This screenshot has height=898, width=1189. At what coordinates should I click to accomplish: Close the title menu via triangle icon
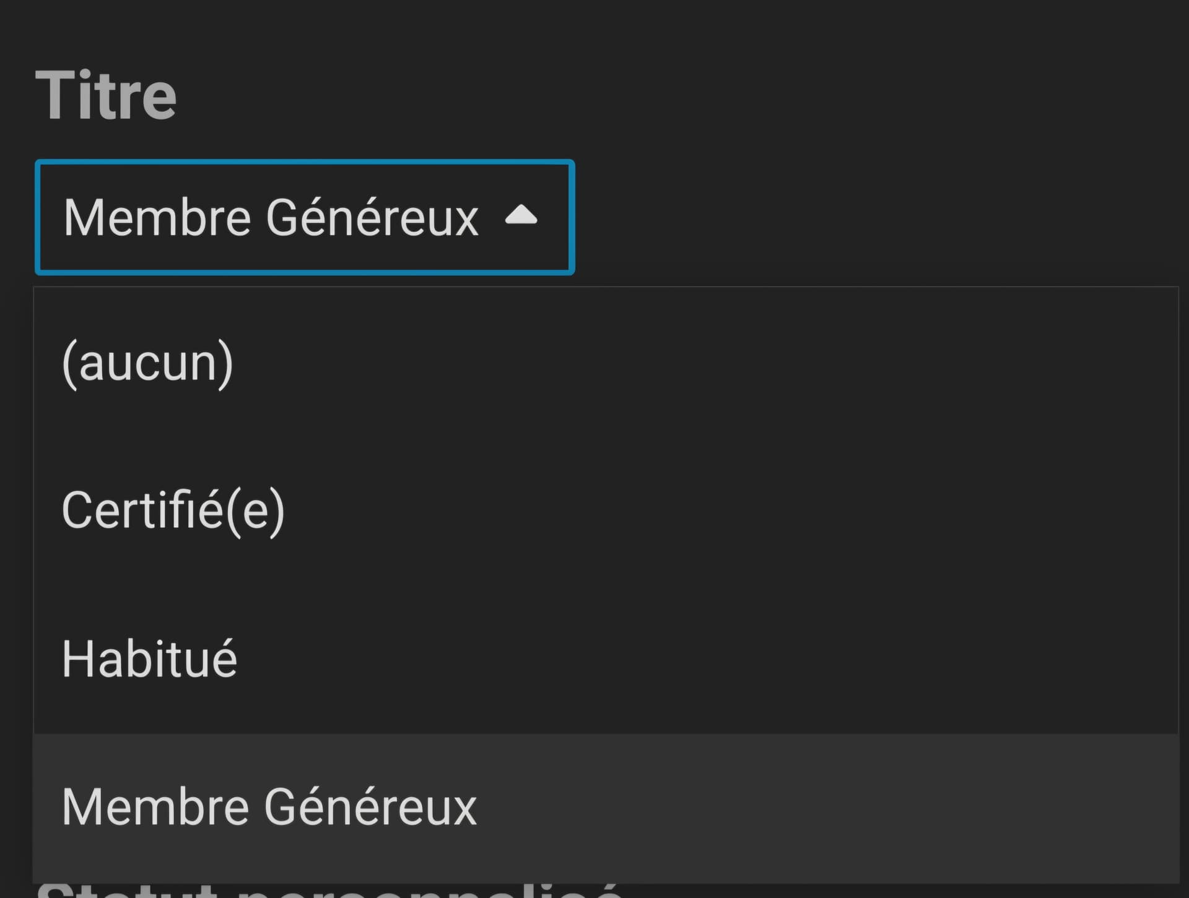coord(521,215)
